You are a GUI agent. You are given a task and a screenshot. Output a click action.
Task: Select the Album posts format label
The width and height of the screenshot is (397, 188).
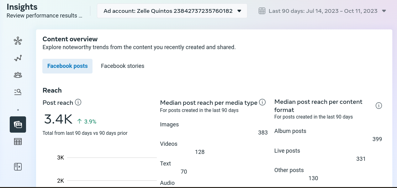(x=290, y=131)
